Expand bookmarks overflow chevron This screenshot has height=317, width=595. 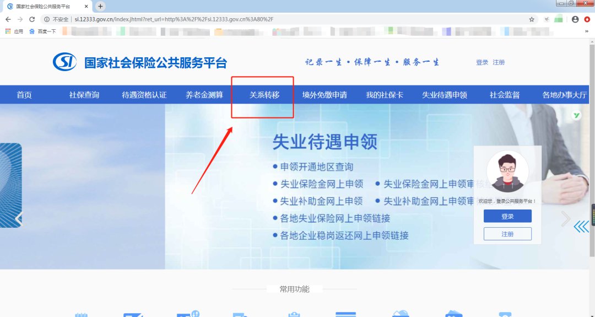coord(587,31)
